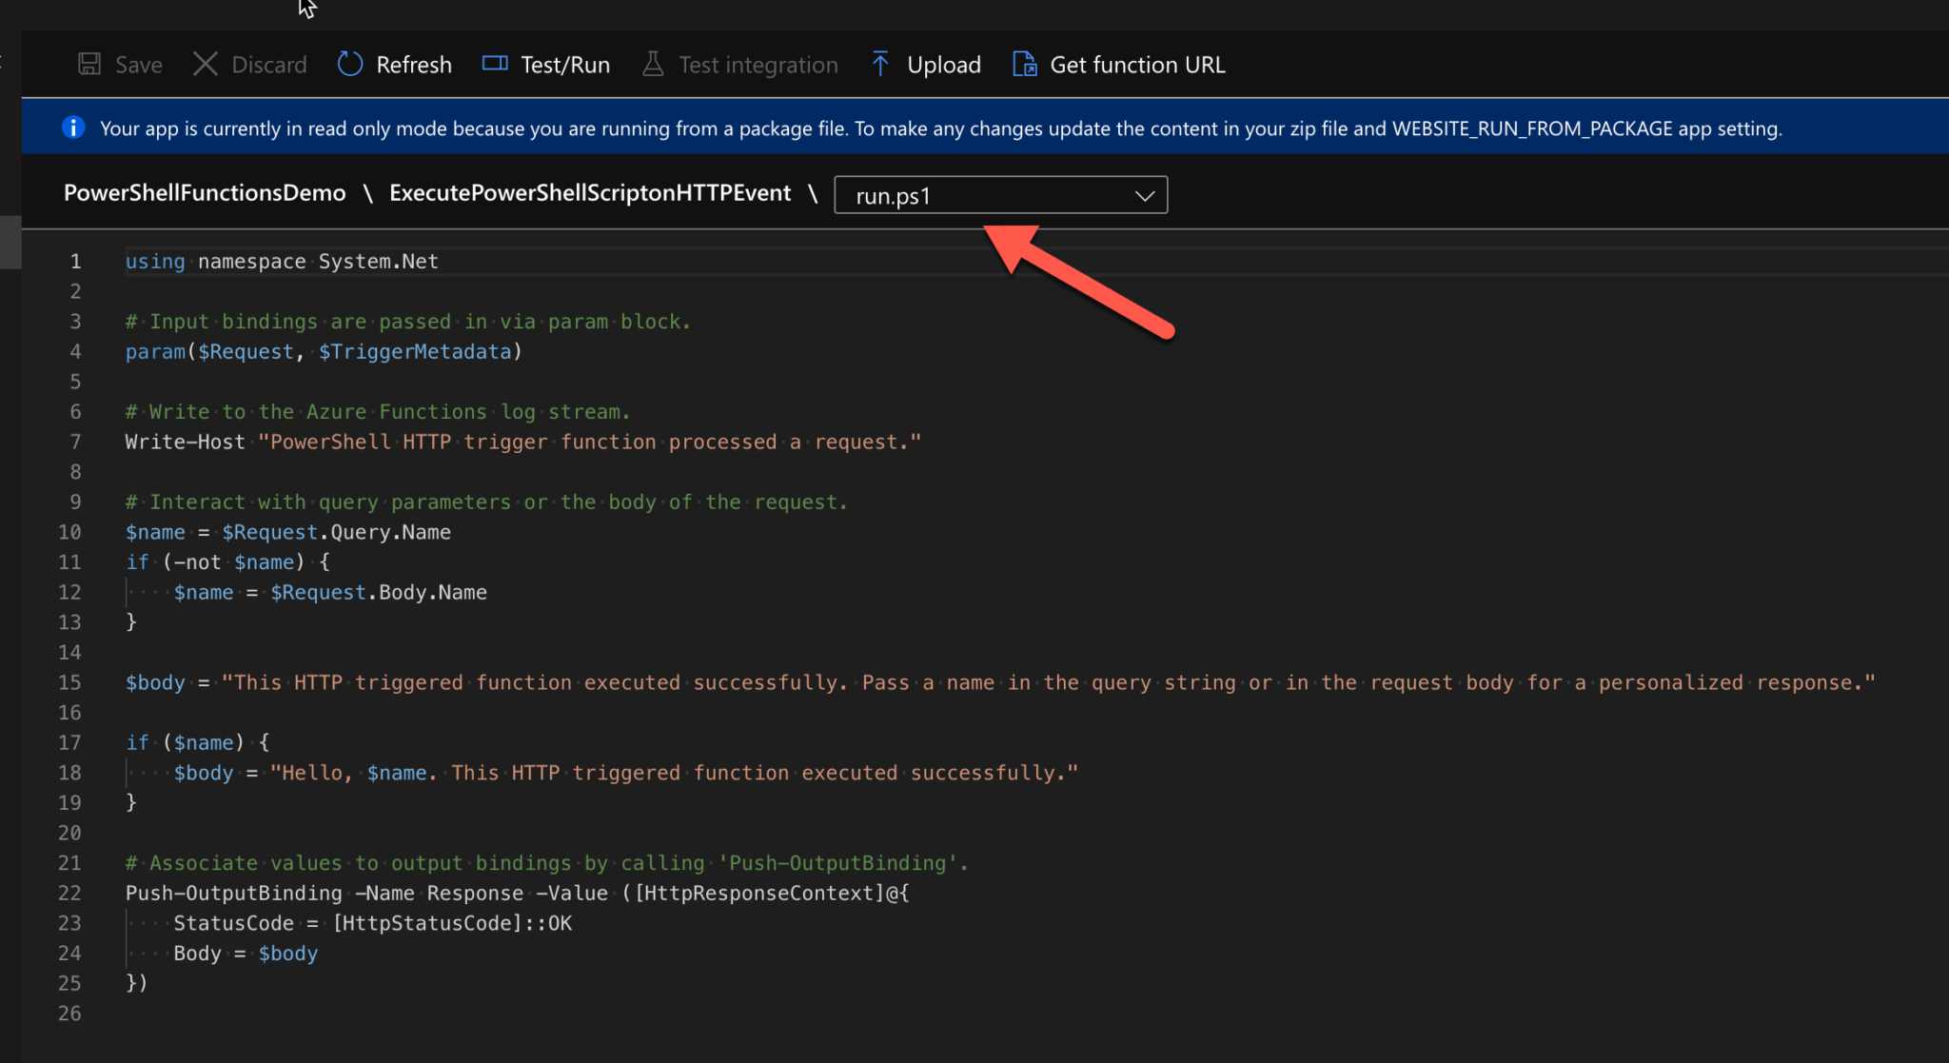Click the Upload icon in toolbar
Screen dimensions: 1949x1063
point(879,63)
